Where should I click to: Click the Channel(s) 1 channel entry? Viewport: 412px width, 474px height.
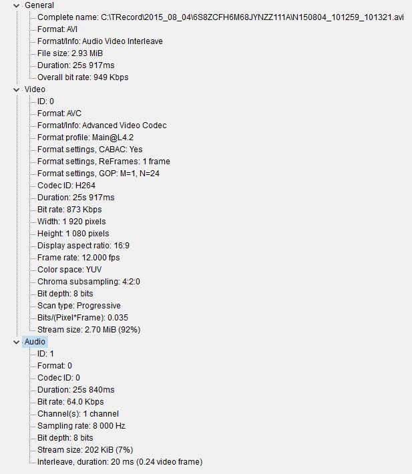(x=77, y=414)
